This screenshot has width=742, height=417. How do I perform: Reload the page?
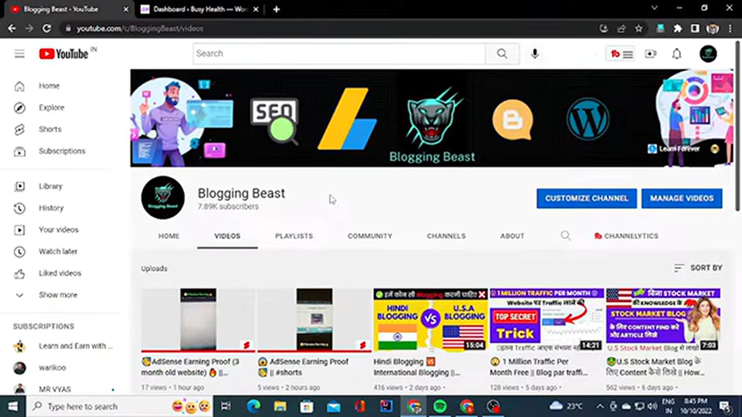(47, 29)
